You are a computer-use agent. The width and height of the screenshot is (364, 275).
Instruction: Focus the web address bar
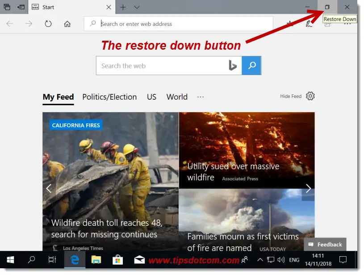178,24
